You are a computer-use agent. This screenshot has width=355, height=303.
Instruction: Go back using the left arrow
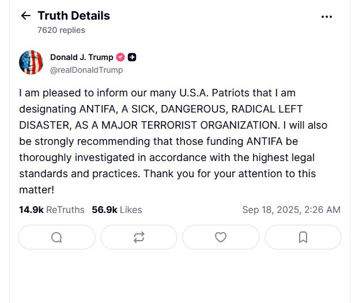(x=25, y=16)
